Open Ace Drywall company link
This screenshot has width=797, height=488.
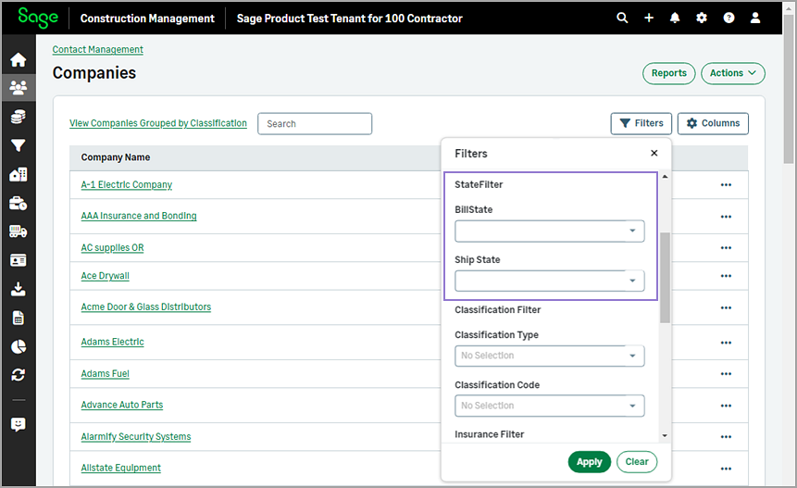(106, 276)
